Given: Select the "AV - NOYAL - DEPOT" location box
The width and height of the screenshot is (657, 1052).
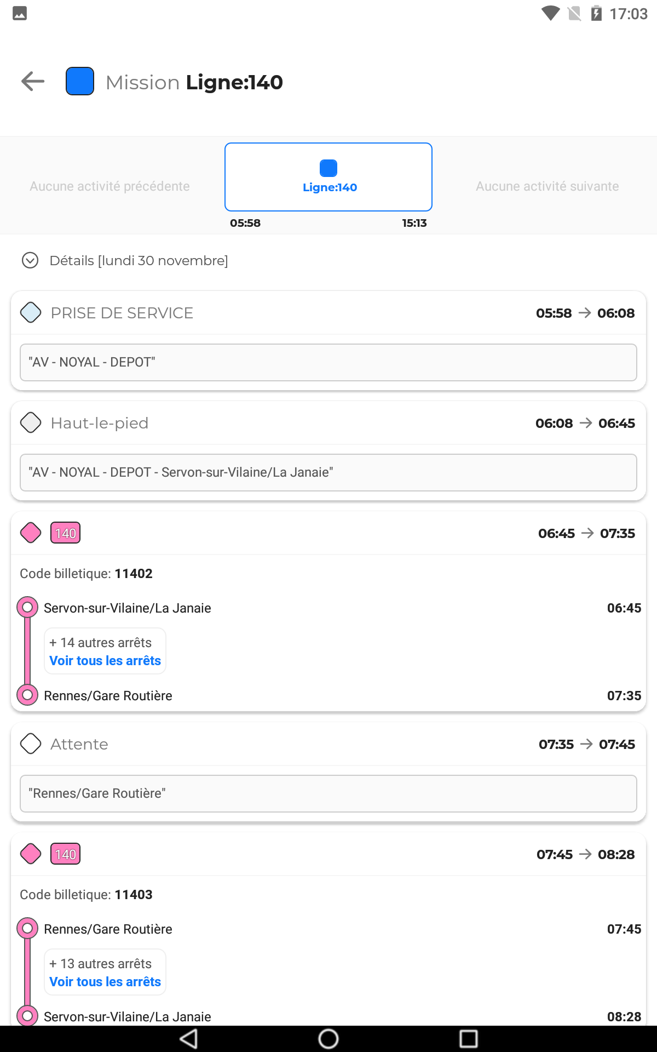Looking at the screenshot, I should coord(328,363).
